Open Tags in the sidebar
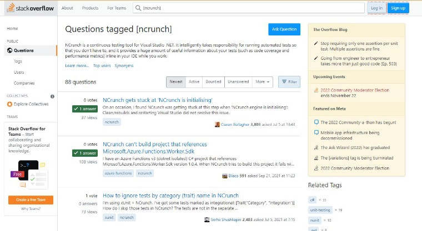Screen dimensions: 422x231 [x=18, y=61]
